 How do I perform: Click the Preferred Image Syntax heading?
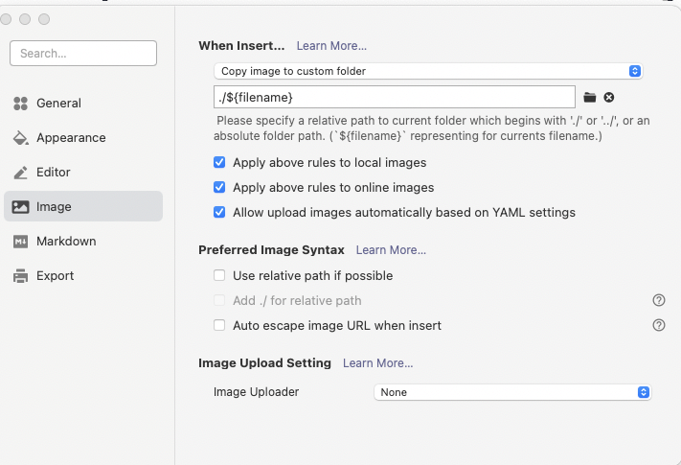point(271,250)
